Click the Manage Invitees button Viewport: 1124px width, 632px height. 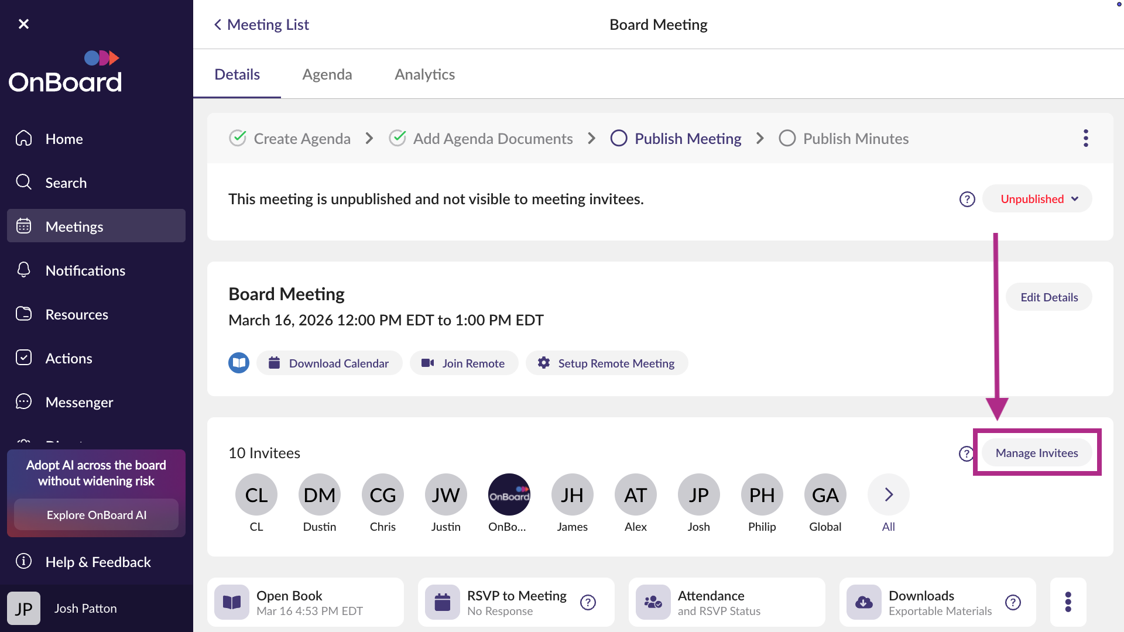(1036, 453)
